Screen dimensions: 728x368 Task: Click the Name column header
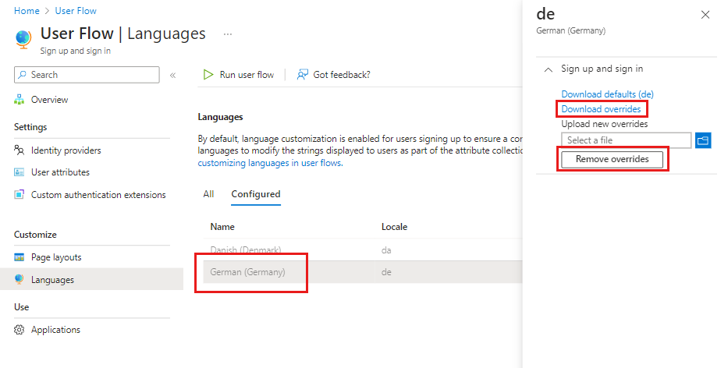tap(222, 226)
